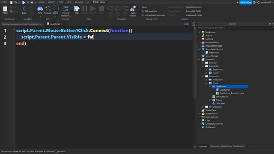The height and width of the screenshot is (154, 274).
Task: Select the TestService checkmark icon
Action: pyautogui.click(x=203, y=127)
